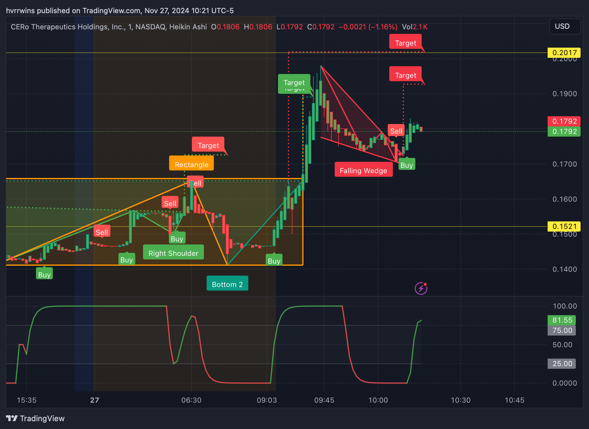Open the USD currency selector
This screenshot has width=589, height=429.
pyautogui.click(x=564, y=26)
